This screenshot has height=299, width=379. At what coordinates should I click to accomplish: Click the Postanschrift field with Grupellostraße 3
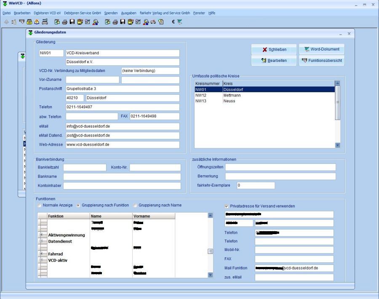[123, 89]
